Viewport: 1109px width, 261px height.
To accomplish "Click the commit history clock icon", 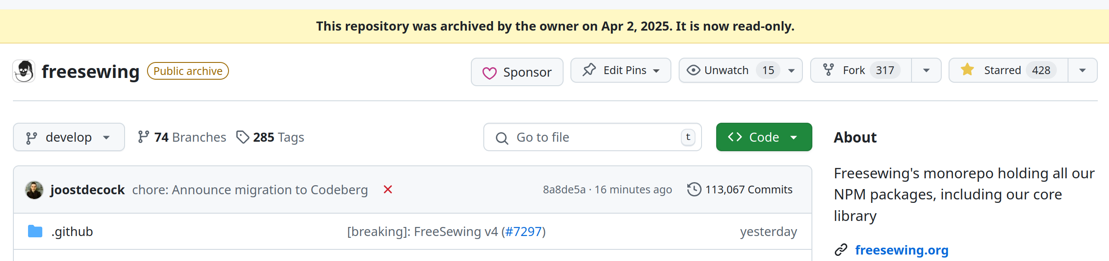I will point(694,190).
